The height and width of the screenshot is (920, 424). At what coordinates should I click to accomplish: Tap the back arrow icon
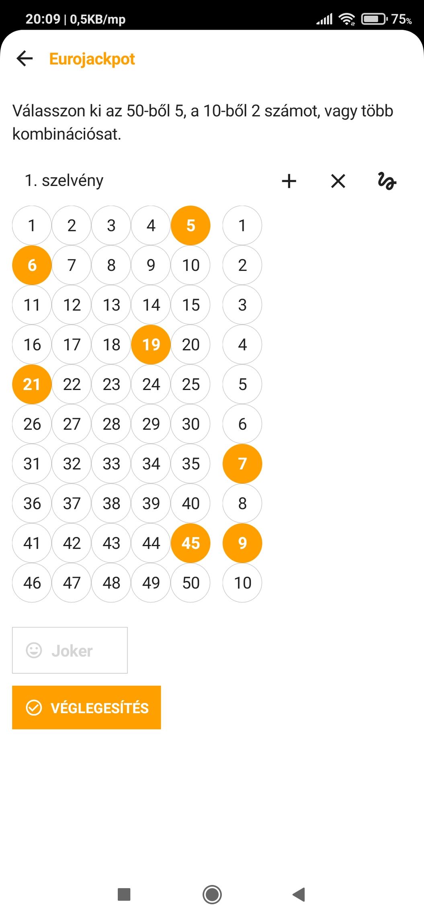[x=25, y=59]
